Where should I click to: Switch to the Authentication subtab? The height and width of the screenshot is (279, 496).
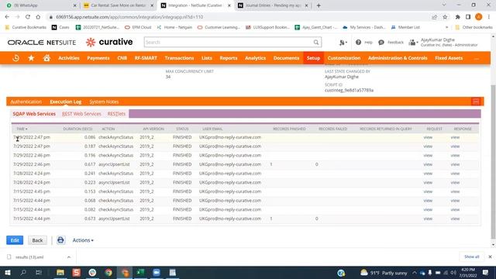coord(26,102)
